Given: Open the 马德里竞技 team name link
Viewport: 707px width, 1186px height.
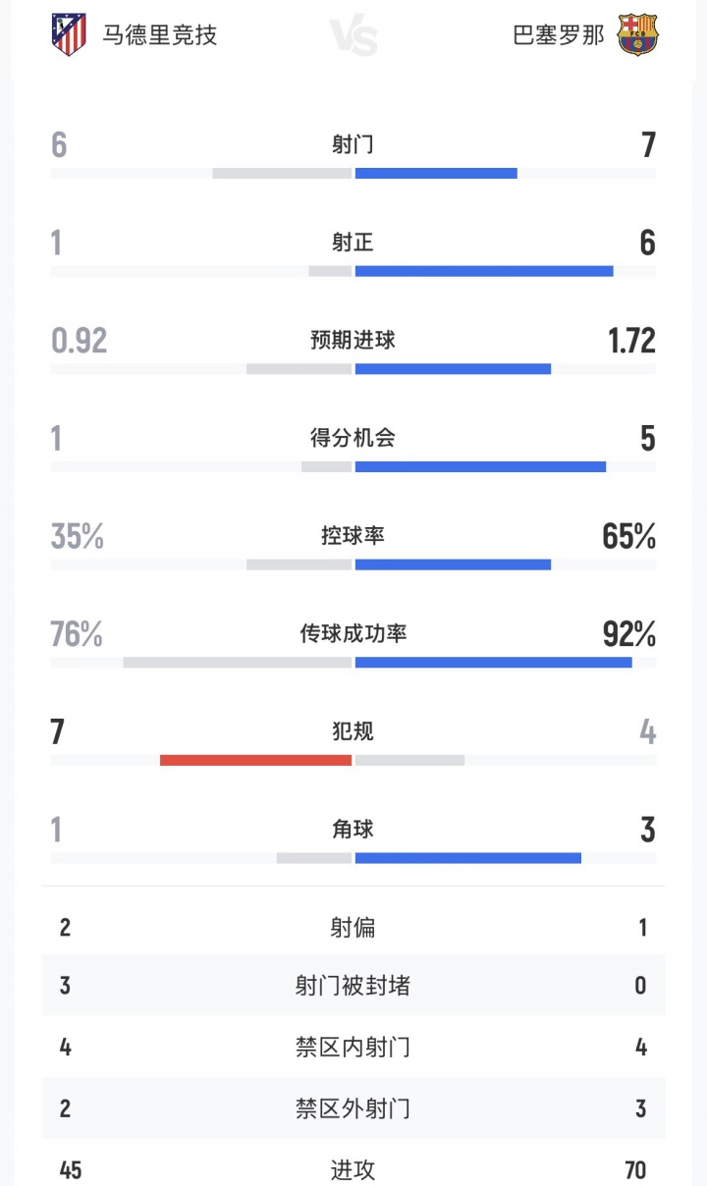Looking at the screenshot, I should coord(160,36).
